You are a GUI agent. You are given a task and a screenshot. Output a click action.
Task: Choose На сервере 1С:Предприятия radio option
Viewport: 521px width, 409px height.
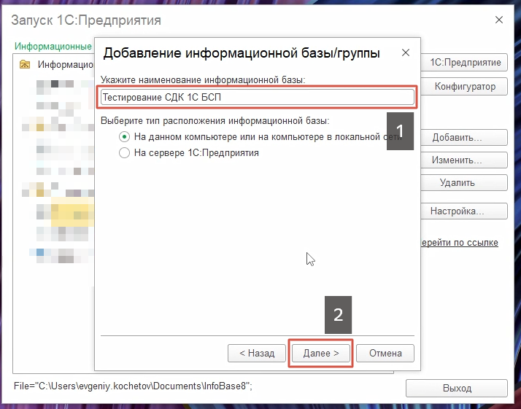[124, 153]
